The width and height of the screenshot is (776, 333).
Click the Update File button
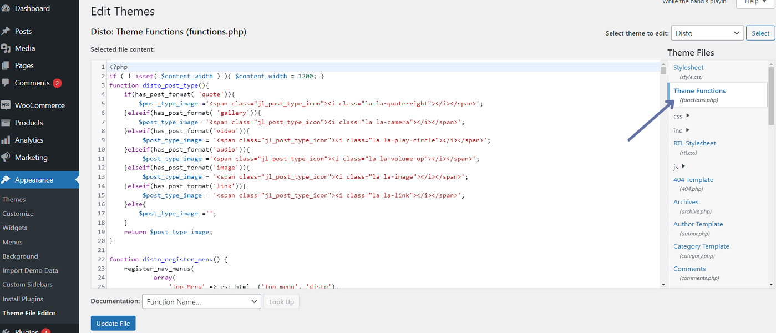(x=113, y=324)
